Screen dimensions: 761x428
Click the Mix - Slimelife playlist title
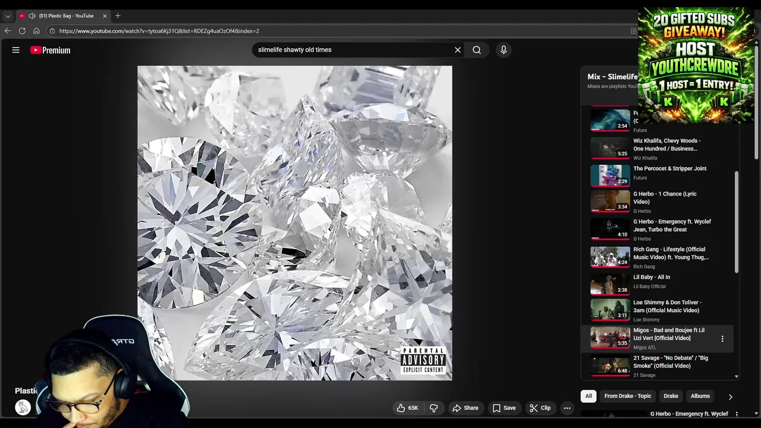pos(612,77)
